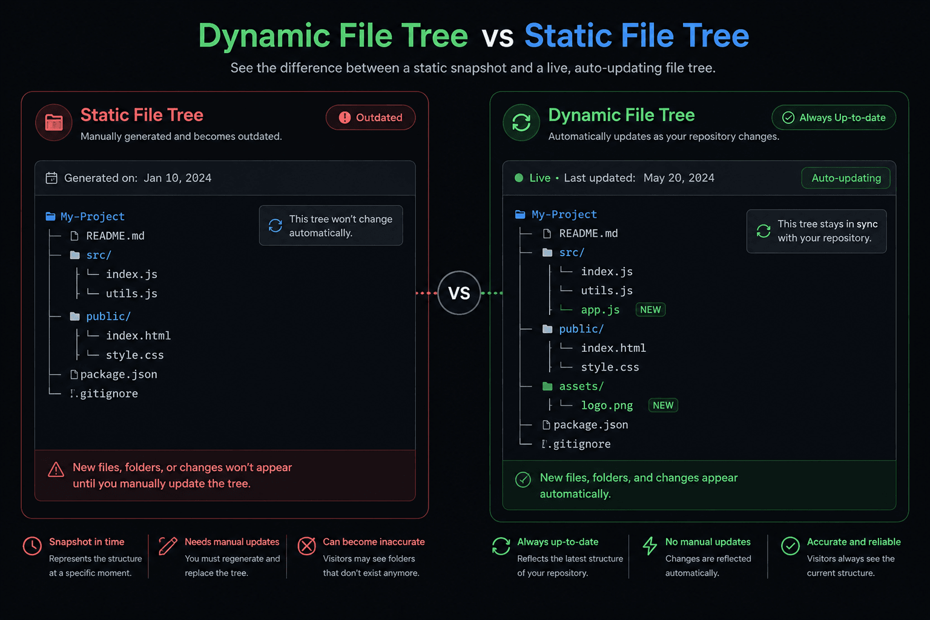
Task: Click the green sync icon beside Dynamic File Tree
Action: point(521,122)
